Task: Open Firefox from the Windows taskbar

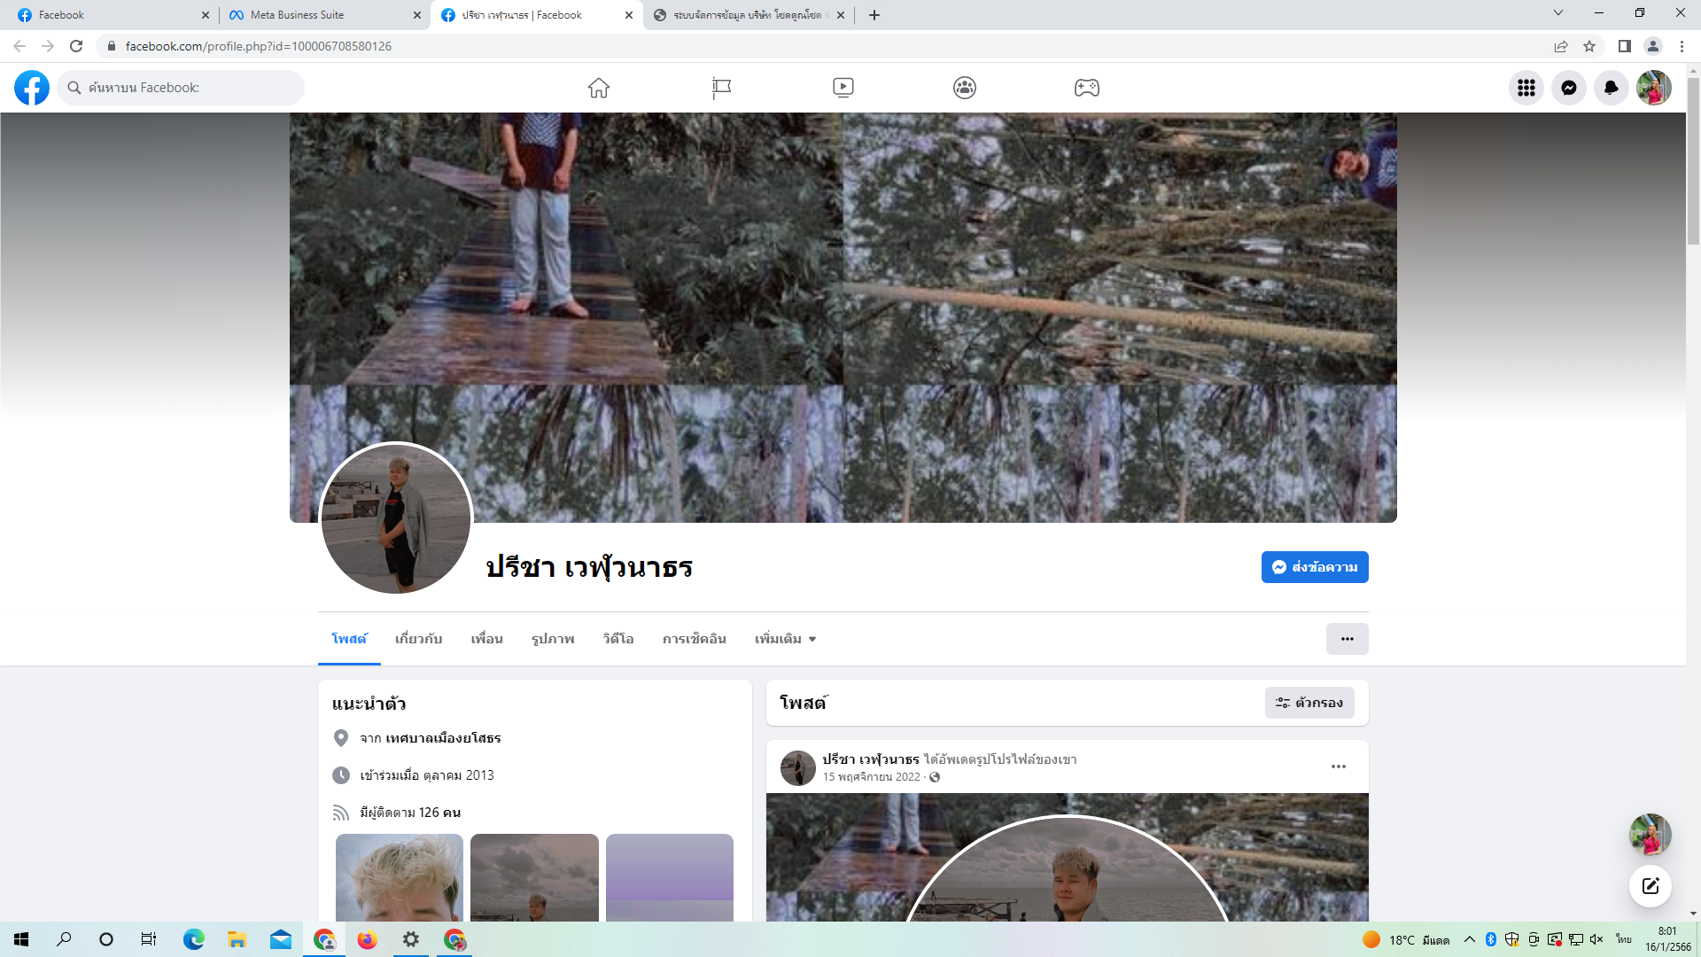Action: click(367, 939)
